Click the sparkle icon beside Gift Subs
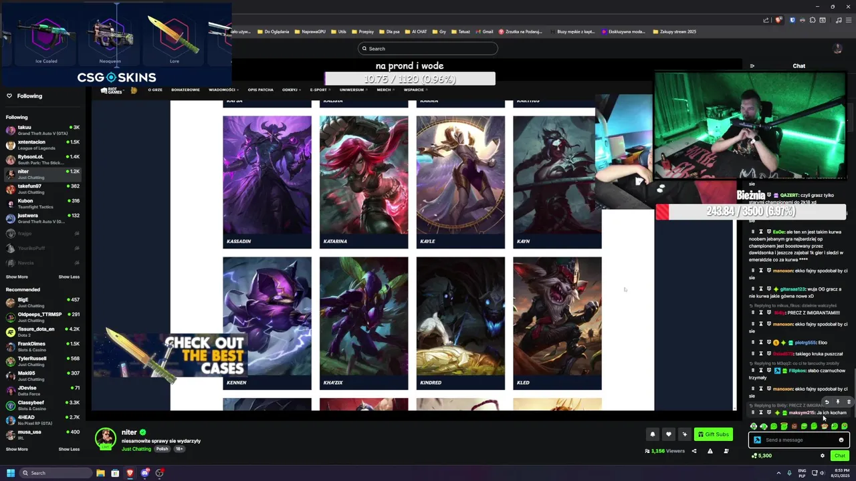This screenshot has height=481, width=856. click(x=684, y=434)
